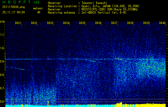Click the kHz axis unit label
Screen dimensions: 168x107
point(2,22)
